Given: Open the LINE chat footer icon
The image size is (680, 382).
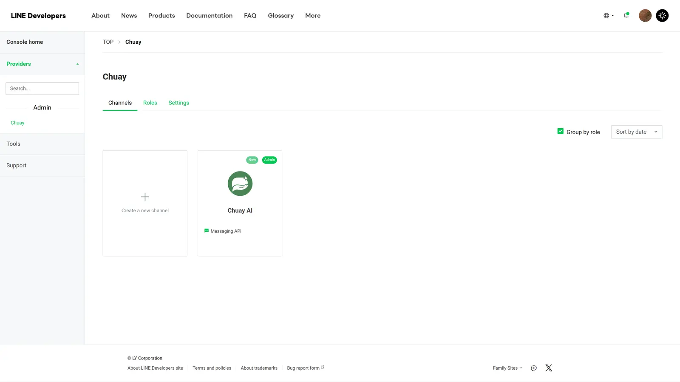Looking at the screenshot, I should click(x=534, y=368).
